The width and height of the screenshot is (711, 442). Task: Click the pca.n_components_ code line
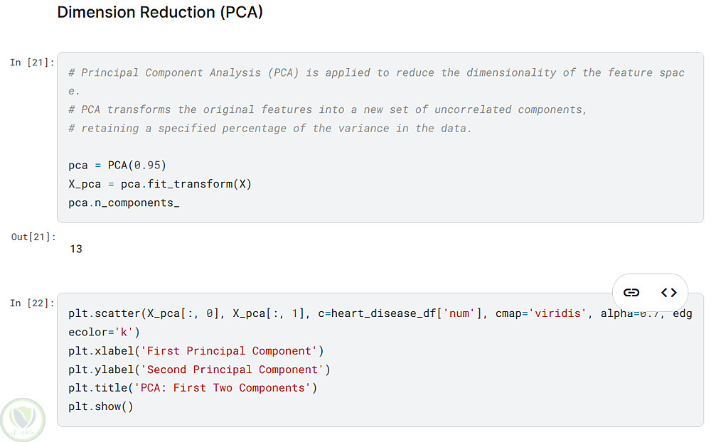(x=124, y=203)
